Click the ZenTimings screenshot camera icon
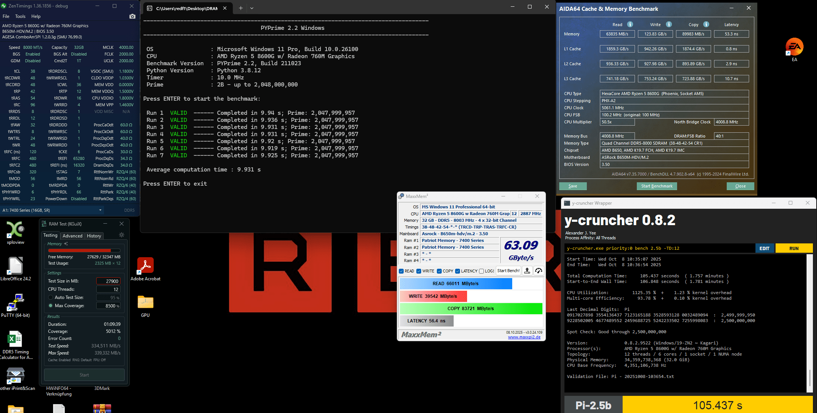This screenshot has height=413, width=817. (x=132, y=16)
